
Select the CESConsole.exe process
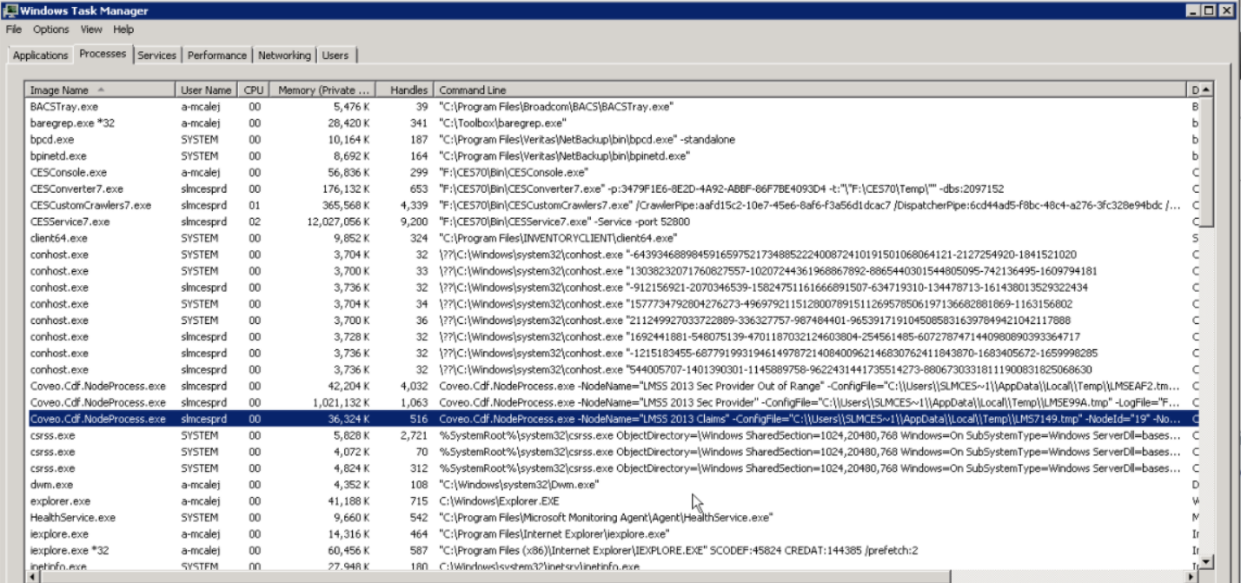[x=613, y=173]
